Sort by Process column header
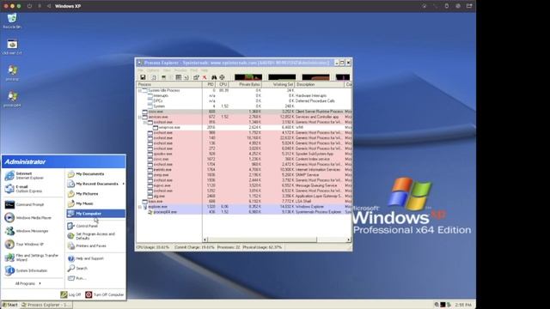 [169, 84]
